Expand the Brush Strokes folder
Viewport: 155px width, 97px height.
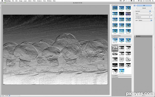pos(112,36)
